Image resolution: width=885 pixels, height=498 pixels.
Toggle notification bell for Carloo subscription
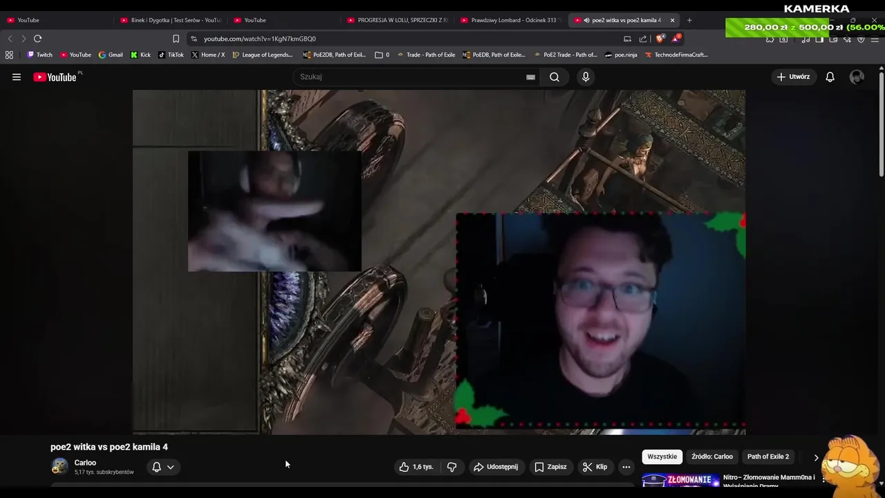tap(156, 467)
